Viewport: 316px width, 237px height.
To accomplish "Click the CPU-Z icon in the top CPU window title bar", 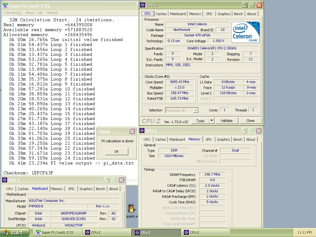I will pyautogui.click(x=143, y=5).
